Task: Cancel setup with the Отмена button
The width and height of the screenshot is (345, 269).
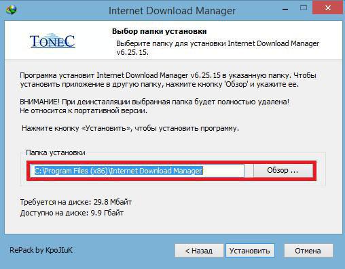Action: tap(308, 251)
